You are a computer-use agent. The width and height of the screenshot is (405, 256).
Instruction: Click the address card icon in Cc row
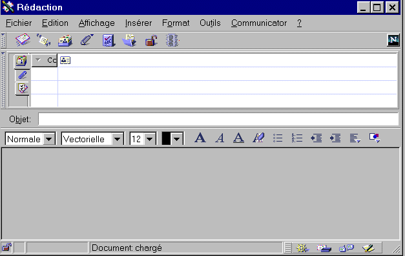(x=65, y=60)
